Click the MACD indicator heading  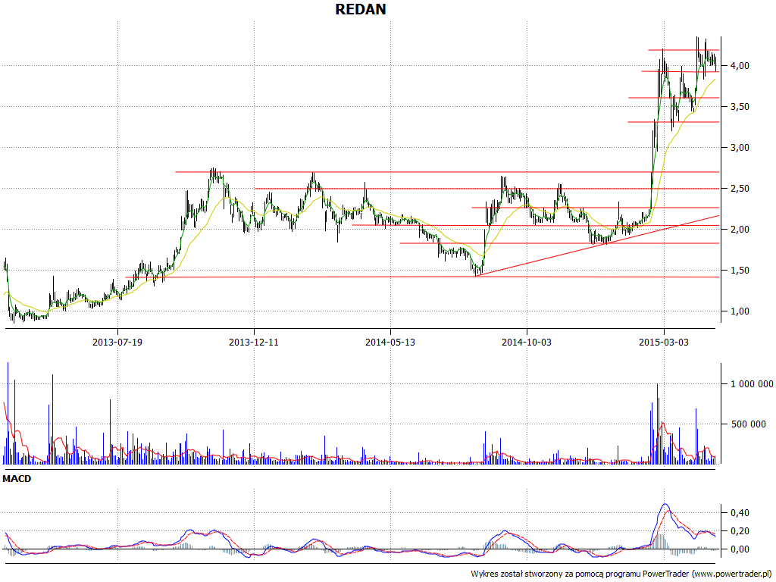click(17, 479)
